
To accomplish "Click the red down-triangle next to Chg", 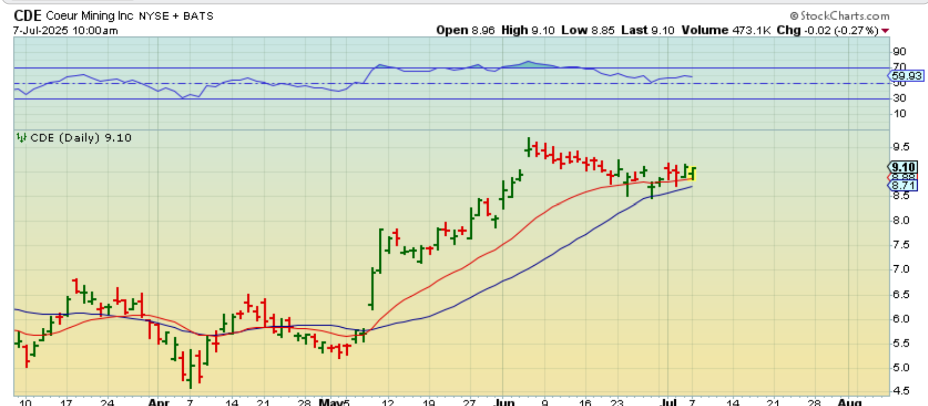I will [x=885, y=31].
